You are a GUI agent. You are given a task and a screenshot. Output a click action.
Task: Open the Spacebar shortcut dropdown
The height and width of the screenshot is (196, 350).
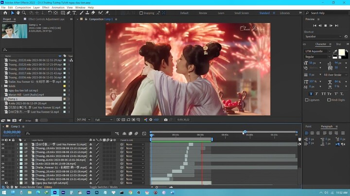(323, 36)
